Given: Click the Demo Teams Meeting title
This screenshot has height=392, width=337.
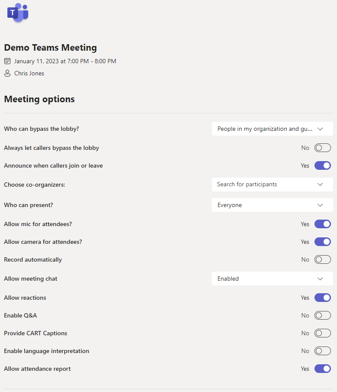Looking at the screenshot, I should coord(51,48).
